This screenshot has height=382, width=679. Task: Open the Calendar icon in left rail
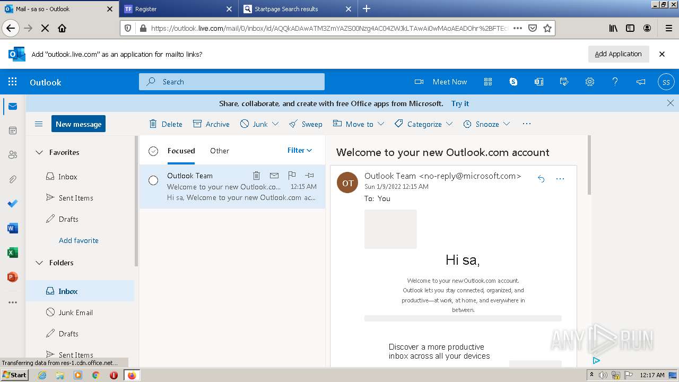13,131
